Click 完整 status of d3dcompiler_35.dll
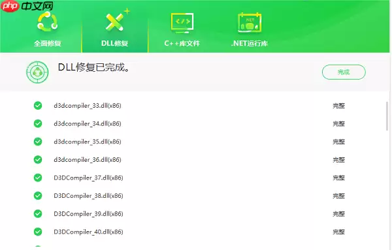This screenshot has width=392, height=250. (338, 142)
